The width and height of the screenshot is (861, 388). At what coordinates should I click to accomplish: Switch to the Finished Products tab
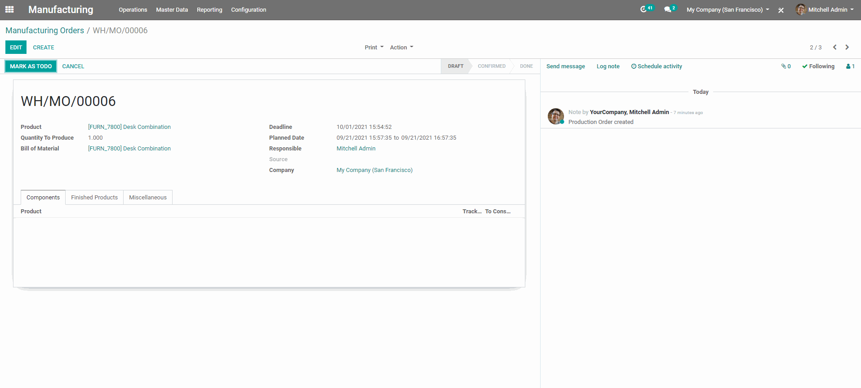coord(94,197)
